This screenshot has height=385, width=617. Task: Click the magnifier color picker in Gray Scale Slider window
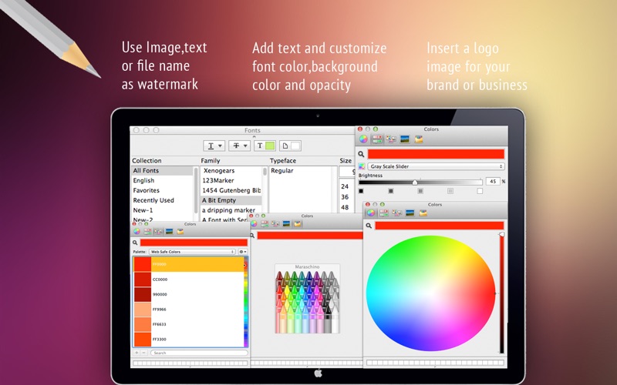(x=361, y=154)
